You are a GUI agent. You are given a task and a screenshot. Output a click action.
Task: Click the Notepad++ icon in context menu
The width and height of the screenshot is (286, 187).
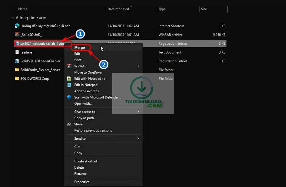pos(69,79)
